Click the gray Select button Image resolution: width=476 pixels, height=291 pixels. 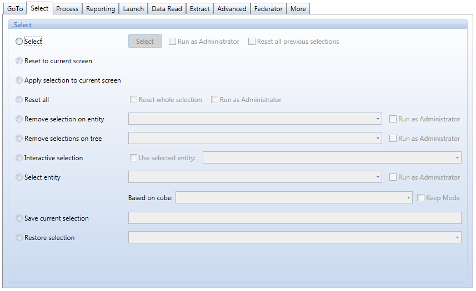[145, 41]
